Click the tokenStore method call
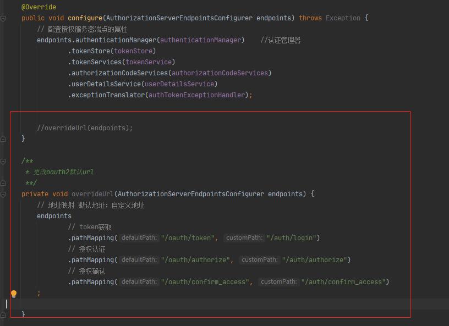449x326 pixels. coord(90,51)
